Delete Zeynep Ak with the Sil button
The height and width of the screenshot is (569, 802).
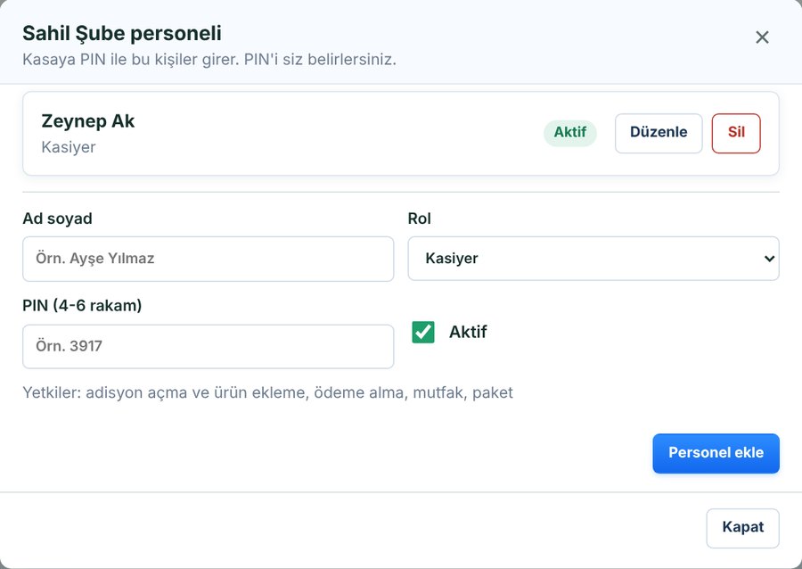point(736,133)
